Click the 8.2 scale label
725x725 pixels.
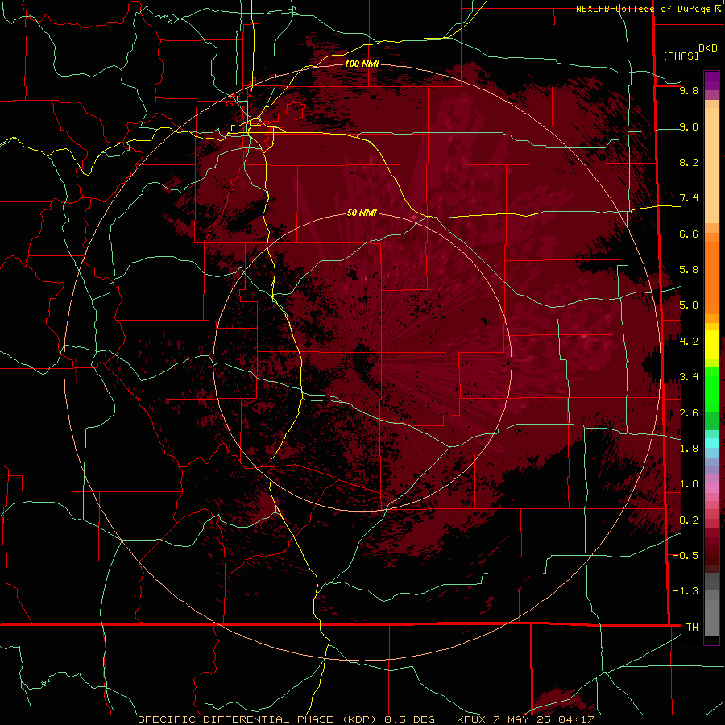[x=689, y=162]
